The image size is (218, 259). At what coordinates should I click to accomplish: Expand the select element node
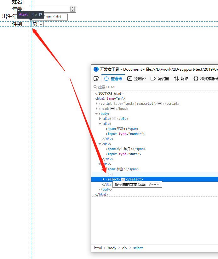(x=103, y=179)
